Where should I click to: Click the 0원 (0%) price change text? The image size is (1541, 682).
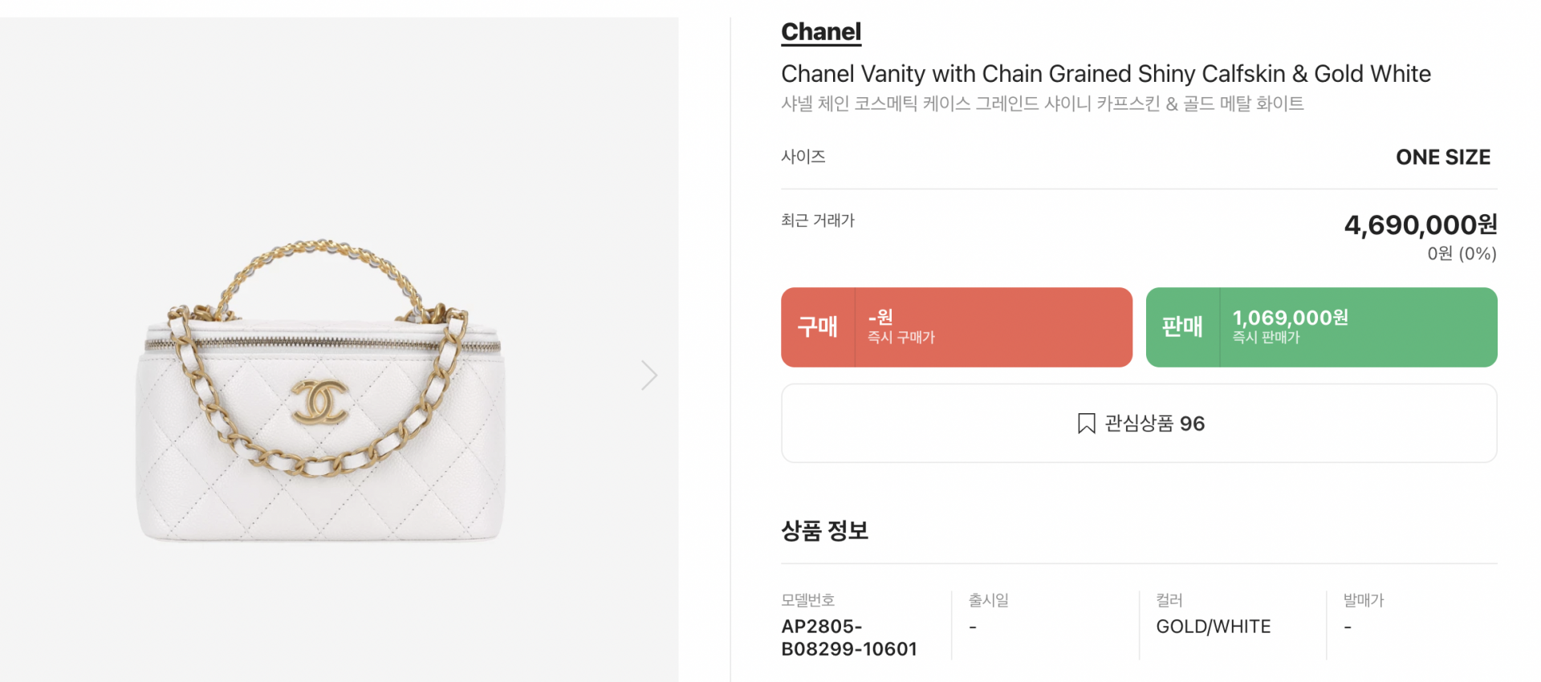[x=1461, y=254]
